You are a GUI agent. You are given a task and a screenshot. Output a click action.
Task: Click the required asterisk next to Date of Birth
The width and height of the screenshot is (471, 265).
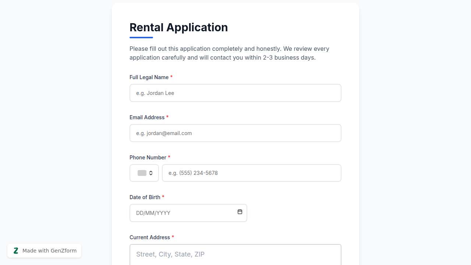click(163, 197)
